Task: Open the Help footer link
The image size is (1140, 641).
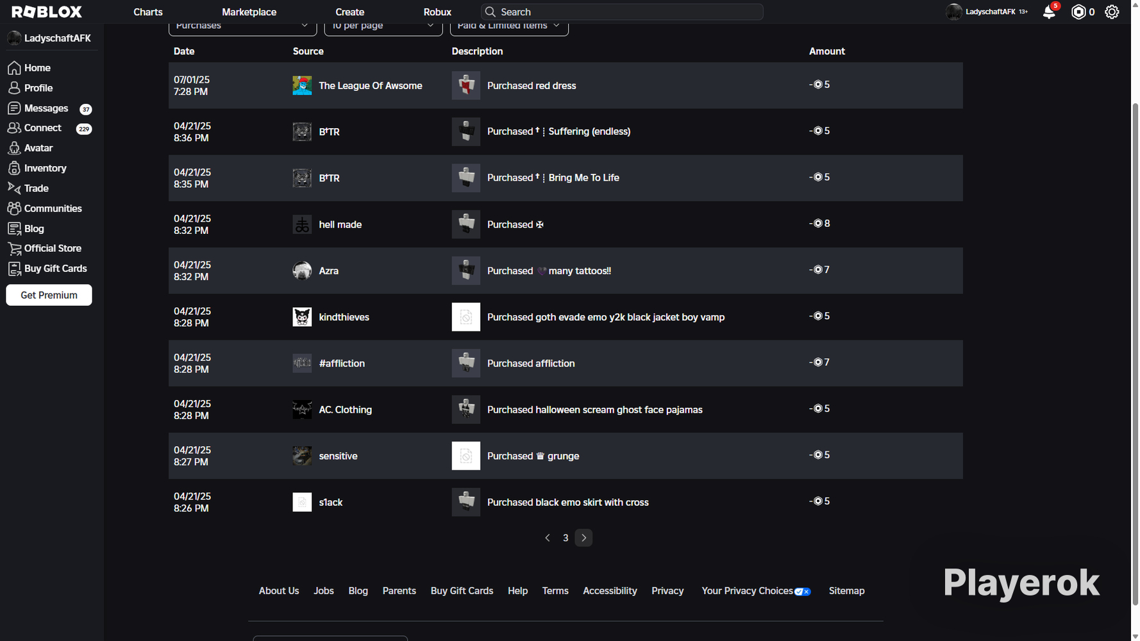Action: click(517, 591)
